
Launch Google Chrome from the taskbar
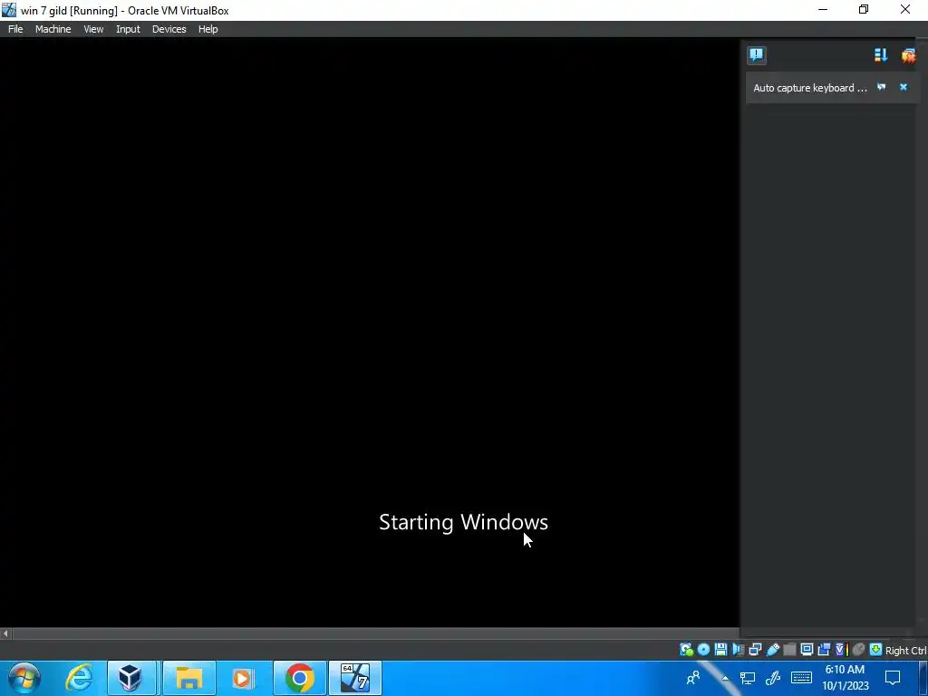pyautogui.click(x=299, y=678)
